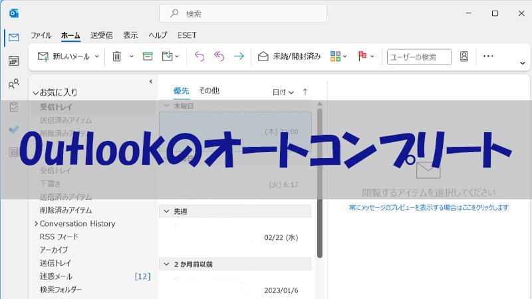Viewport: 532px width, 299px height.
Task: Toggle 未読/開封済み status
Action: (x=289, y=56)
